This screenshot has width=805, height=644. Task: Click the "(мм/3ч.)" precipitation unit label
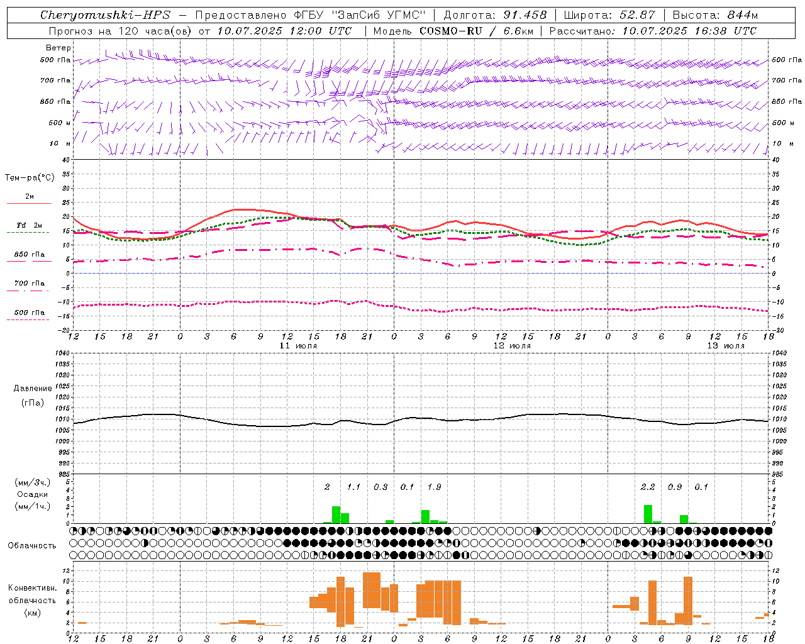[x=33, y=482]
